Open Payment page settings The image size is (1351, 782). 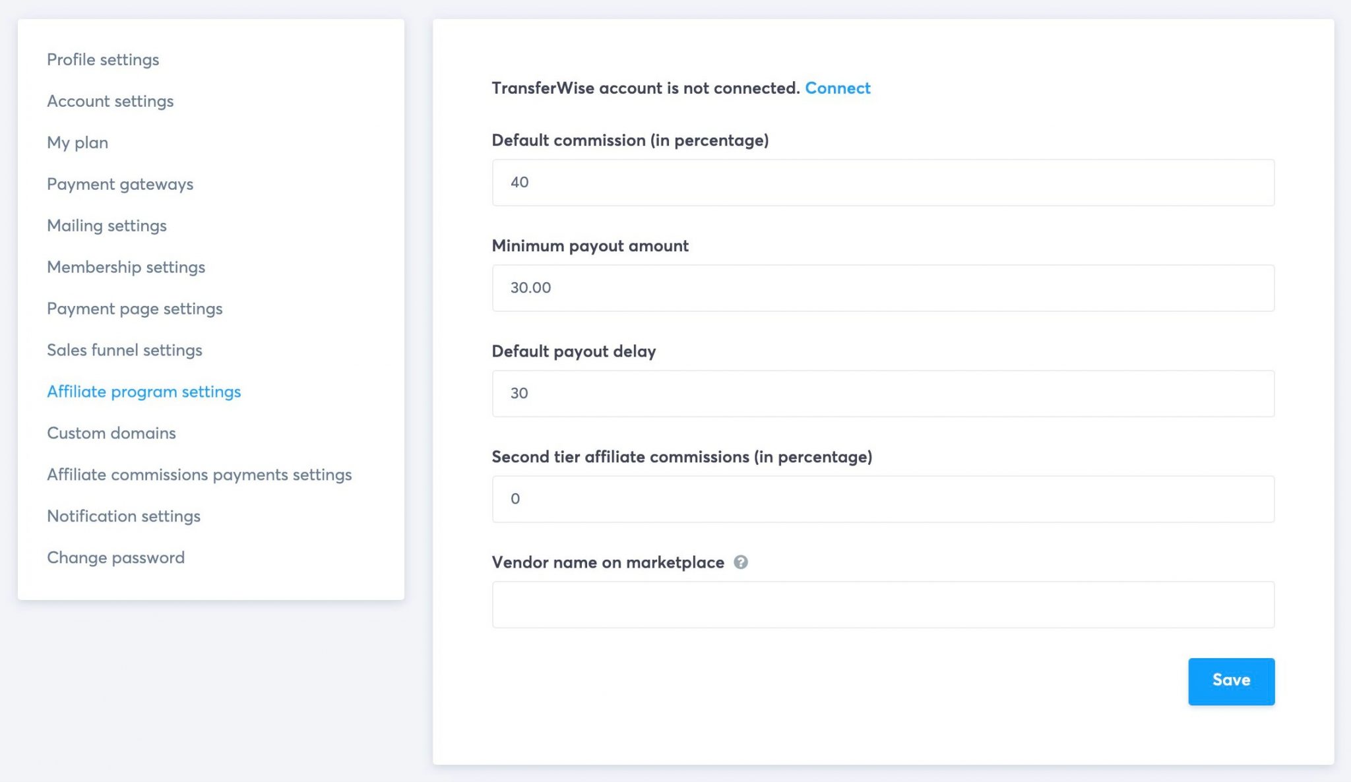click(135, 309)
